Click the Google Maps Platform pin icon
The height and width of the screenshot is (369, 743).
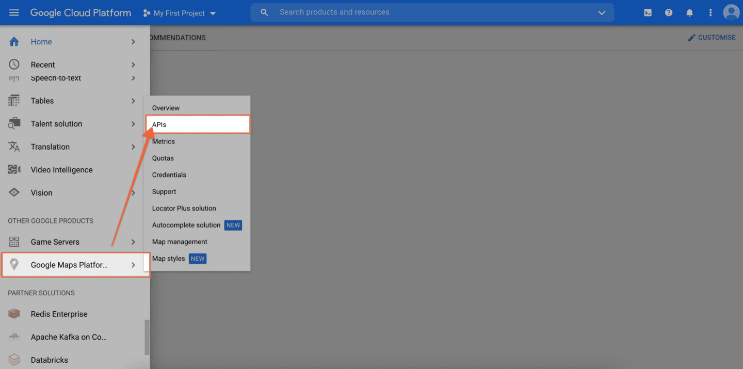[14, 265]
